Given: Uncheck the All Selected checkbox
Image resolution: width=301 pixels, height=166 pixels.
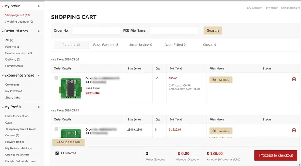Looking at the screenshot, I should click(57, 153).
